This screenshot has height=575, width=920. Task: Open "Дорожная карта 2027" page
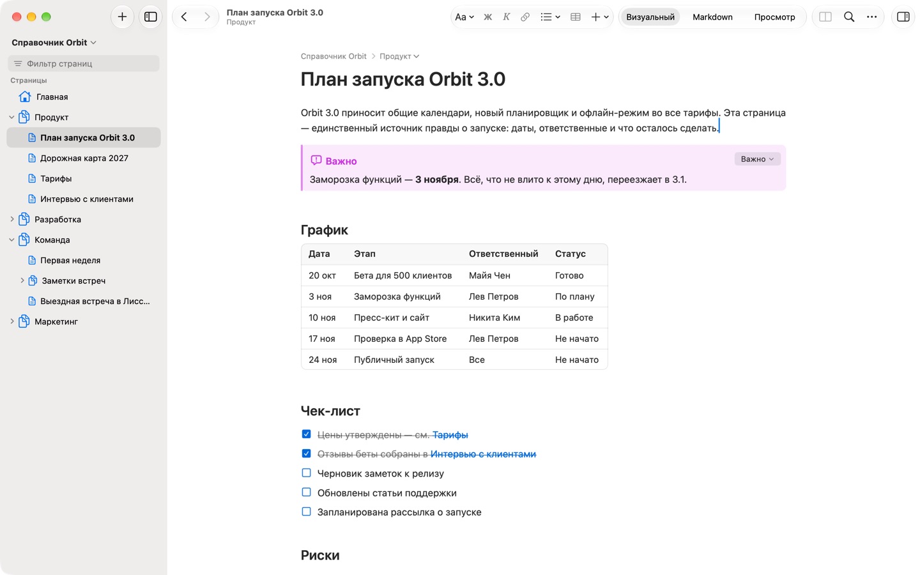tap(84, 158)
